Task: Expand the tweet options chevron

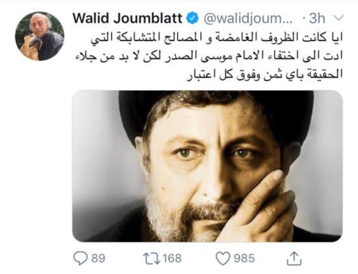Action: point(338,18)
